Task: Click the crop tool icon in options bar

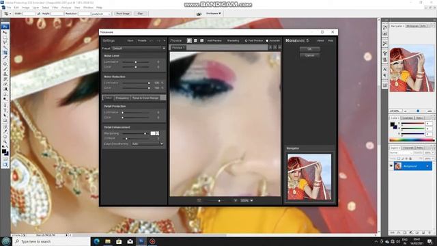Action: click(x=6, y=14)
